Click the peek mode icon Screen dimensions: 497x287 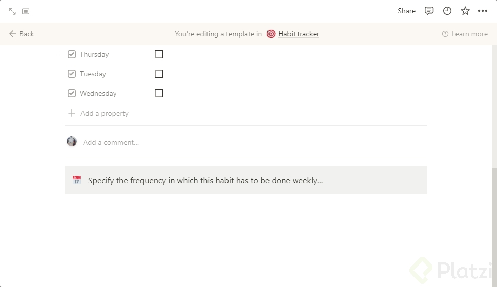[x=26, y=11]
